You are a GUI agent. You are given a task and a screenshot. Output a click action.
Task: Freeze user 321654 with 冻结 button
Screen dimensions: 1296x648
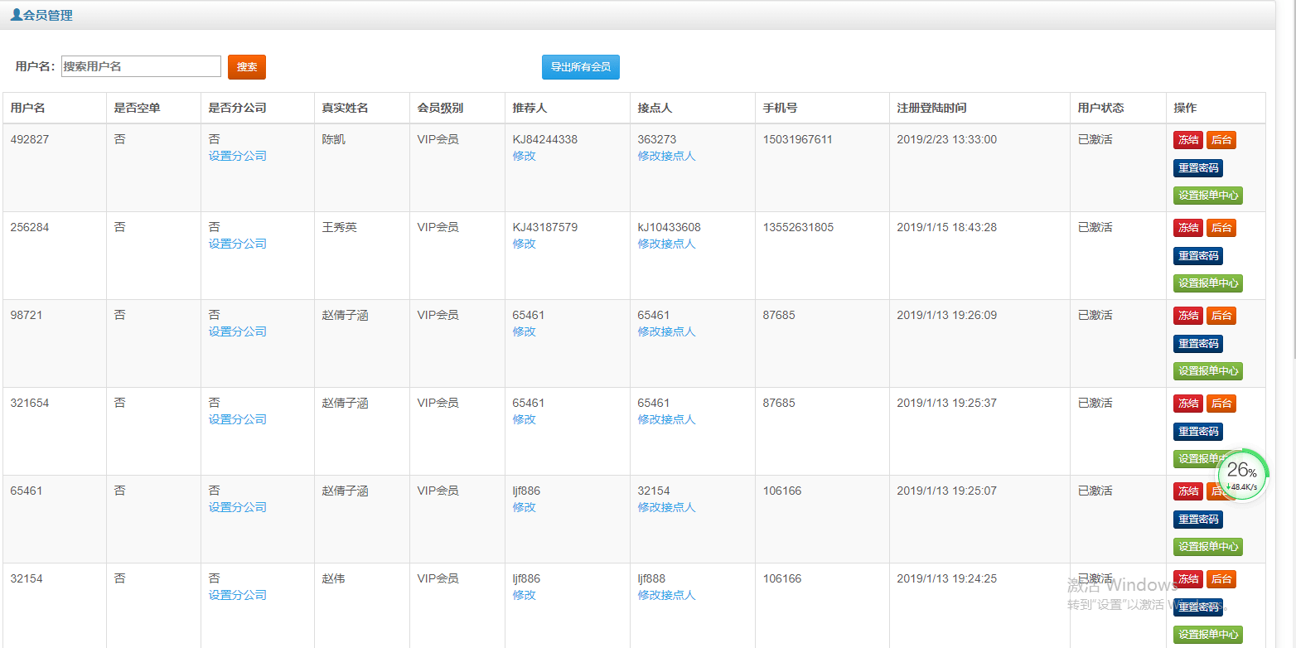[x=1188, y=404]
